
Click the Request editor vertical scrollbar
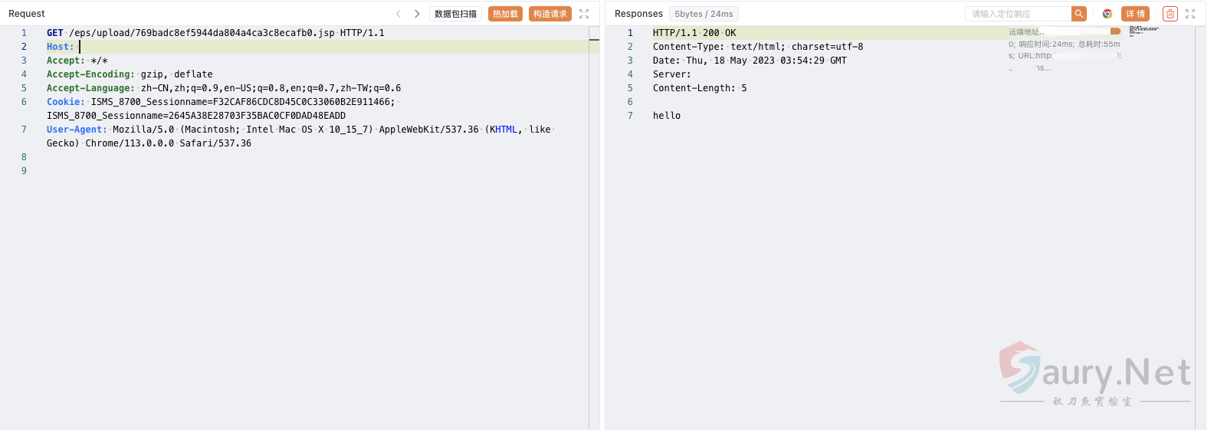(x=594, y=230)
